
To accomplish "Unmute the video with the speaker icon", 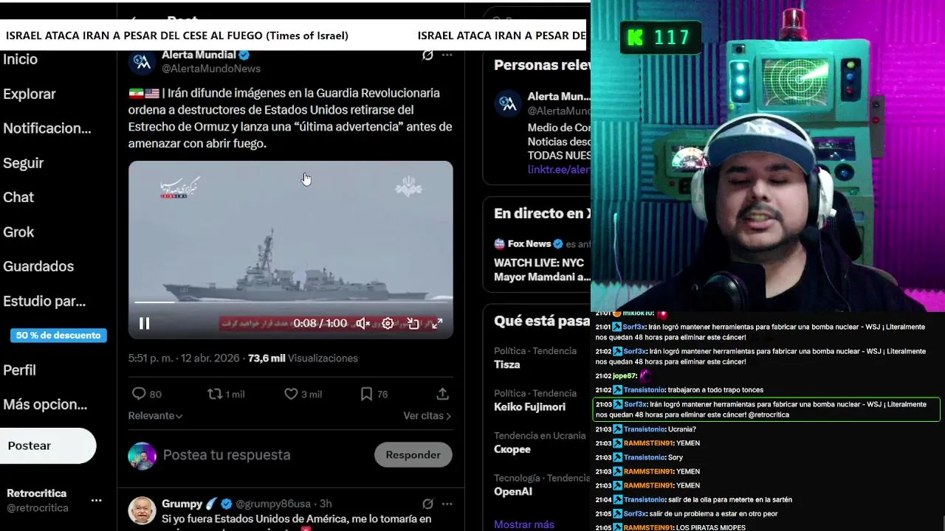I will point(362,323).
